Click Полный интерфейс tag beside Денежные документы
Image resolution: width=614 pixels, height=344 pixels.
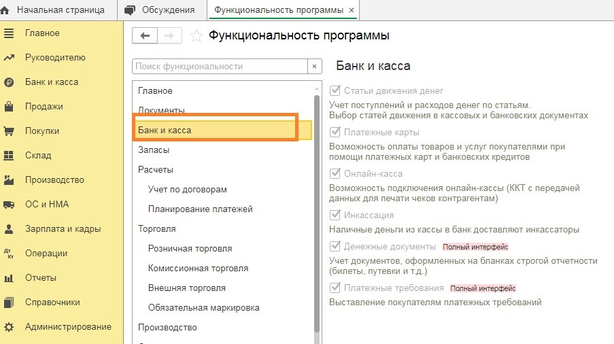point(475,247)
